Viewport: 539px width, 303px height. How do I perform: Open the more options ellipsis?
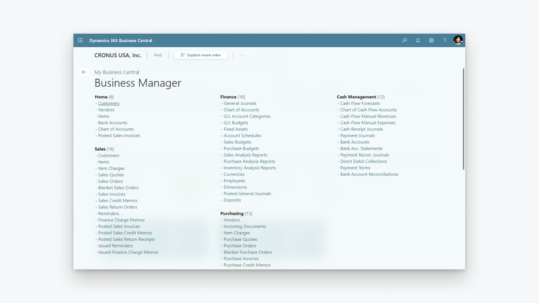click(x=243, y=55)
